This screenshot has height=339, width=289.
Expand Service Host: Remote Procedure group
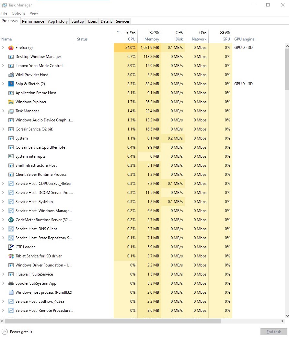click(x=3, y=311)
